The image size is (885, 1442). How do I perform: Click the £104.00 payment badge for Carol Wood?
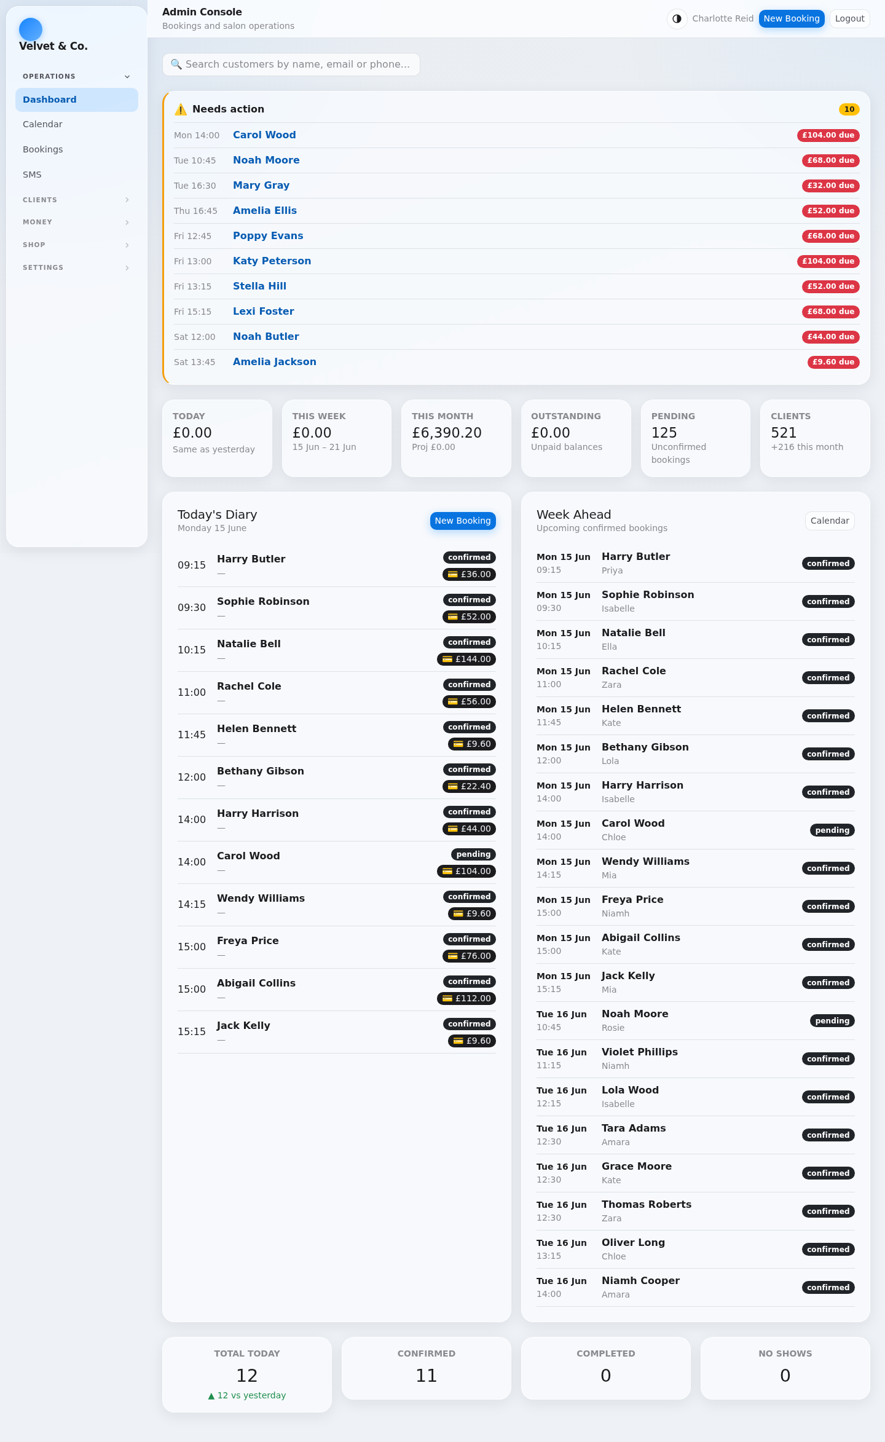[x=466, y=871]
